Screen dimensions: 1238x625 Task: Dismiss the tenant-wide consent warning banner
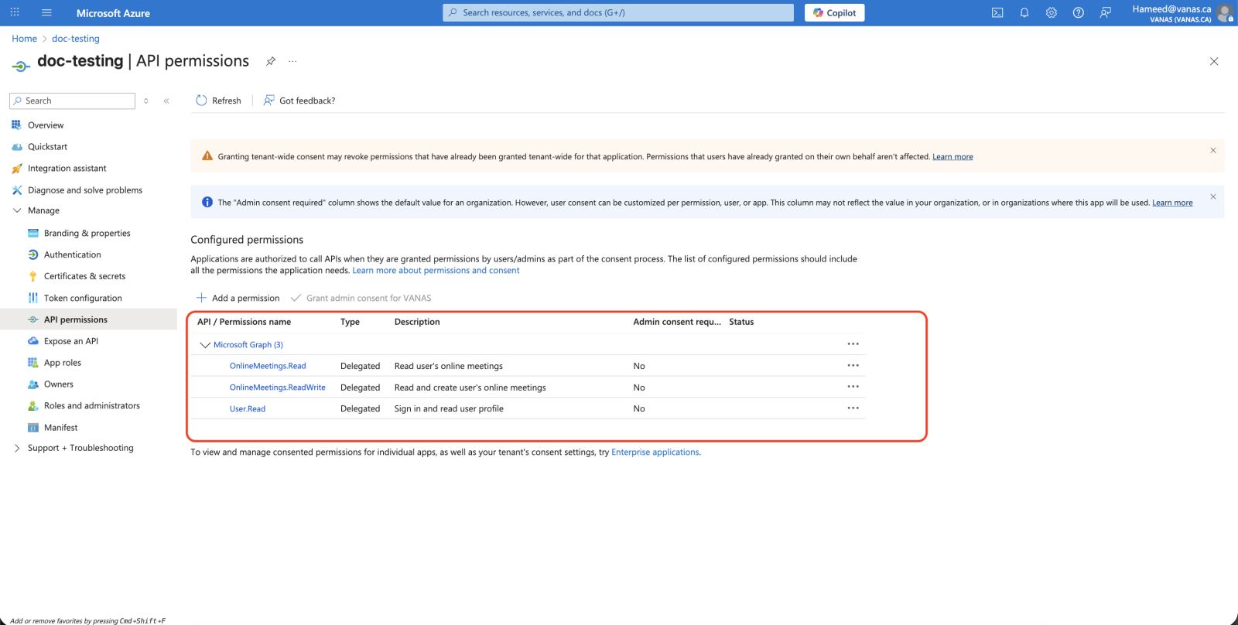(x=1213, y=150)
